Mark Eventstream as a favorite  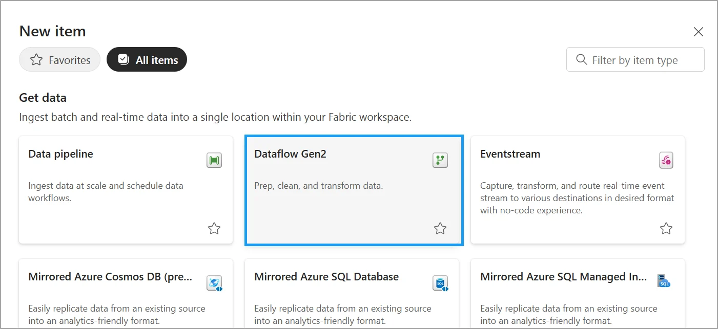(x=666, y=228)
